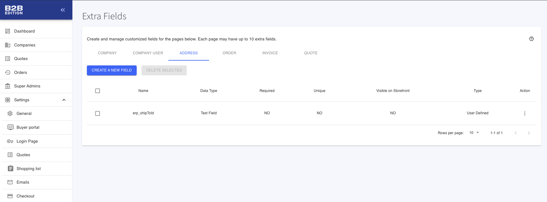This screenshot has width=547, height=202.
Task: Open the help question mark icon
Action: (531, 39)
